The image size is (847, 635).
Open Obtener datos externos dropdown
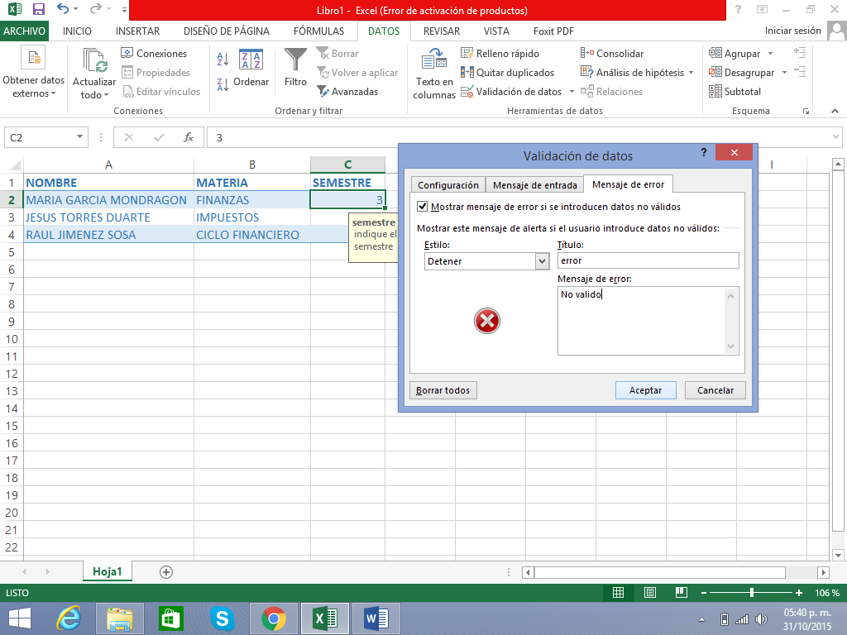click(33, 74)
